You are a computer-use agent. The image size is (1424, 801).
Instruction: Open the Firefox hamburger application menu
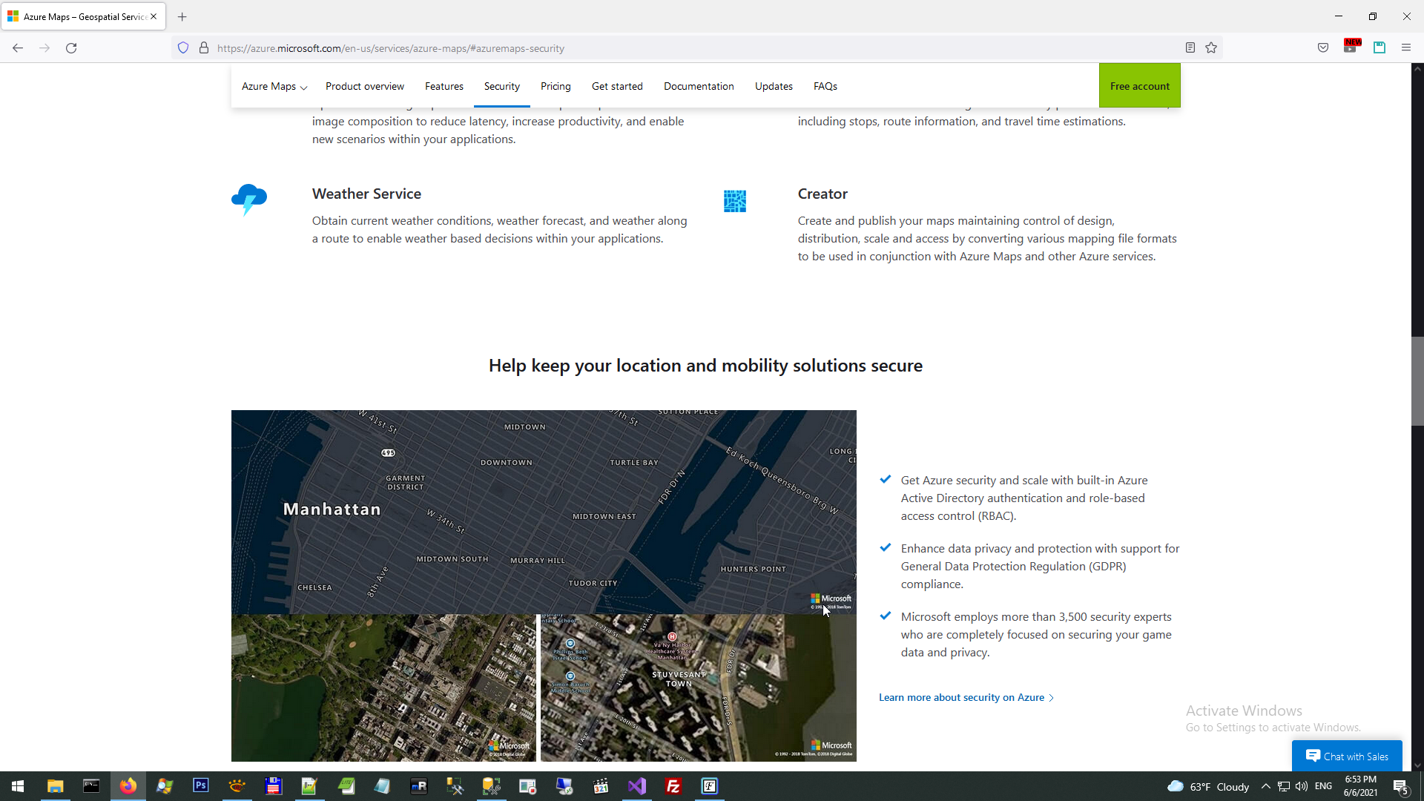pyautogui.click(x=1405, y=48)
